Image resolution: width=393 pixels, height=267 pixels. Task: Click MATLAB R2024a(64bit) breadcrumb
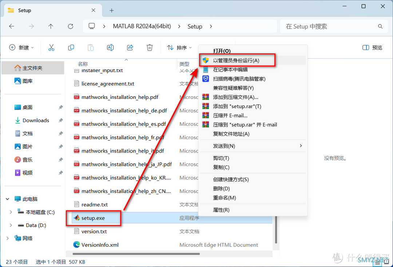pyautogui.click(x=142, y=26)
